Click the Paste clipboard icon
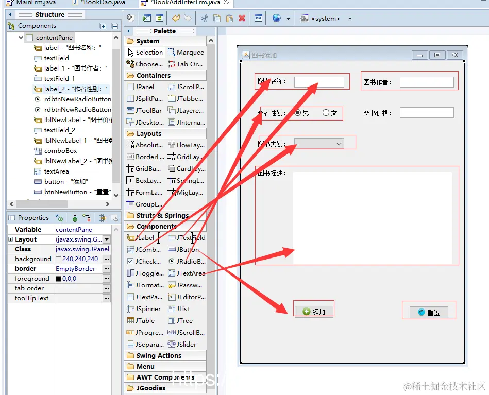The width and height of the screenshot is (489, 395). point(229,19)
